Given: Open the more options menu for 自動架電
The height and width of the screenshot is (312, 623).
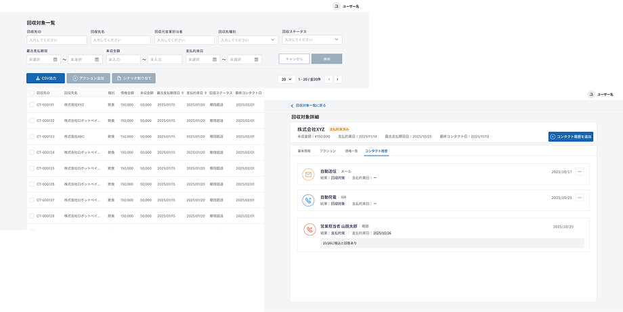Looking at the screenshot, I should click(580, 198).
